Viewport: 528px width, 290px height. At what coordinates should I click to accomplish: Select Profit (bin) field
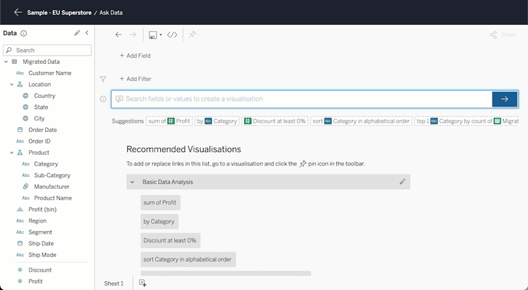coord(42,209)
